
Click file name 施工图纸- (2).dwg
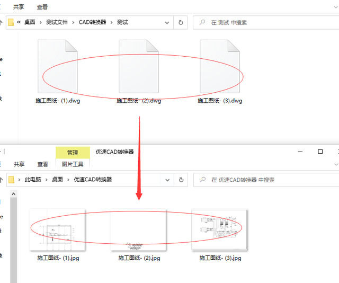coord(139,101)
